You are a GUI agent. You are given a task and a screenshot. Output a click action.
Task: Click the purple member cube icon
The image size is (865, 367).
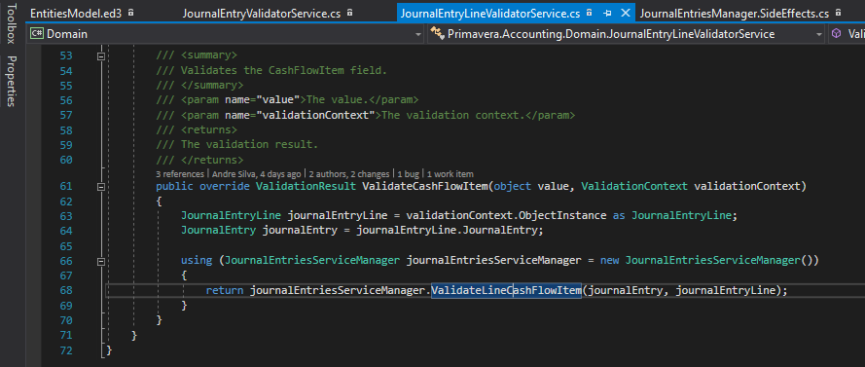click(838, 34)
